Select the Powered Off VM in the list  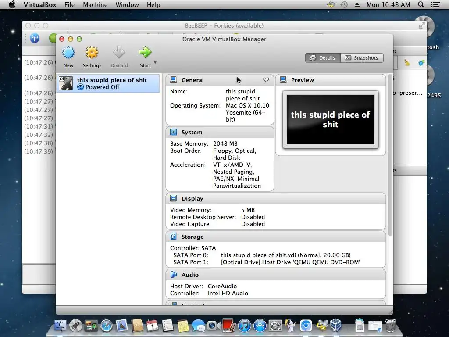(108, 83)
